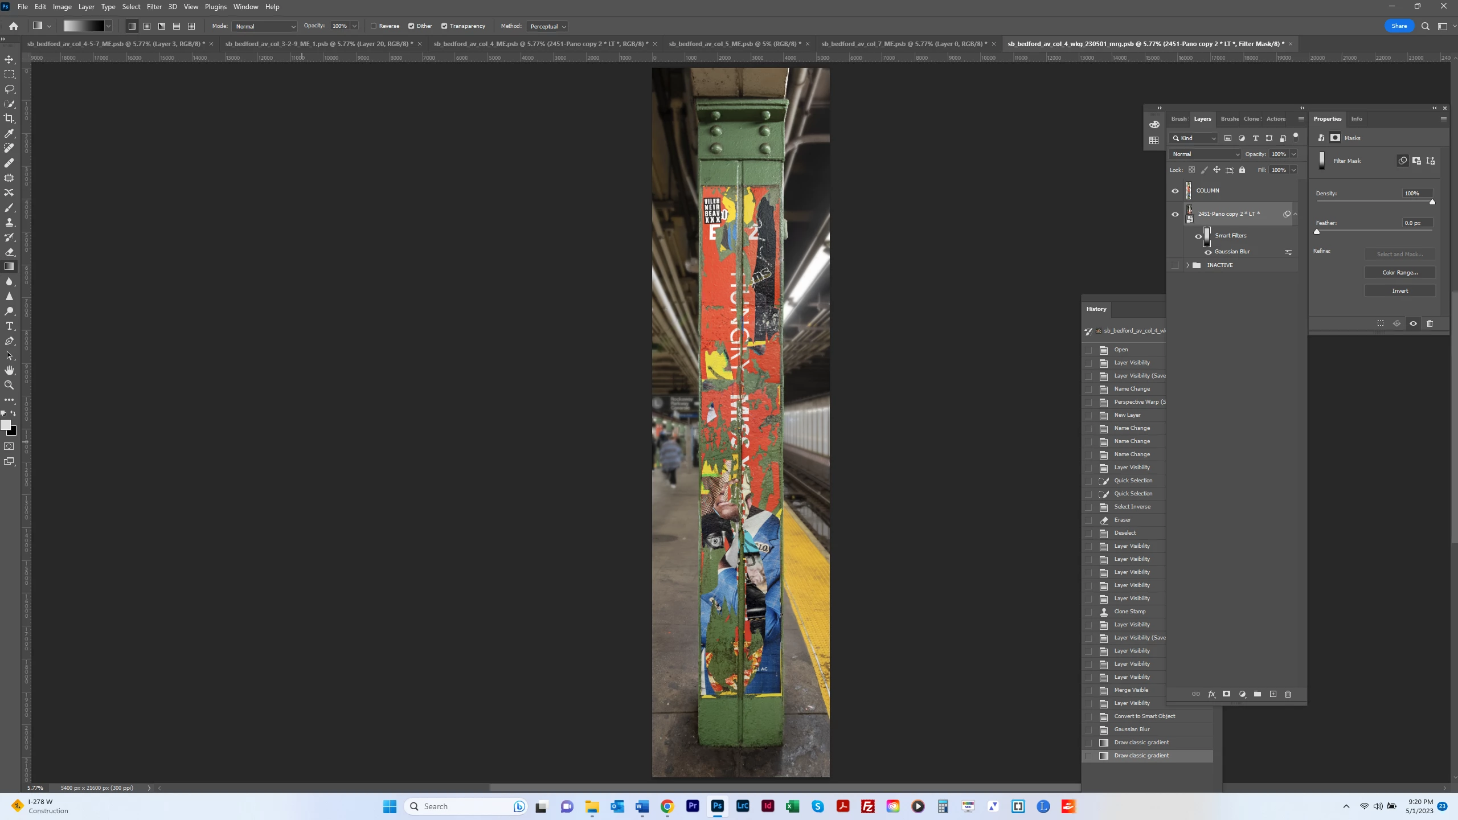Switch to the sb_bedford_av_col_5_ME.psb tab
This screenshot has width=1458, height=820.
(735, 44)
